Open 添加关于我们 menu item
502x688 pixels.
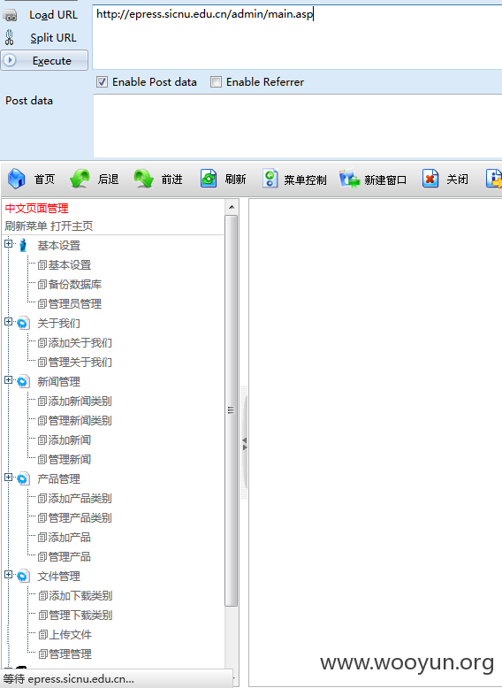(80, 343)
